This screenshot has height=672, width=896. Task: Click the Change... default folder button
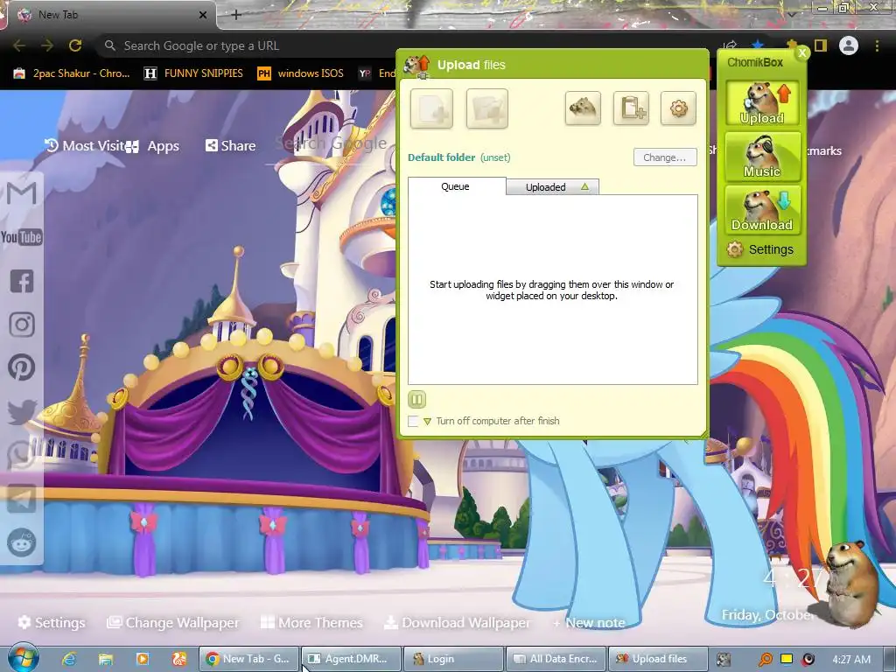[x=665, y=157]
